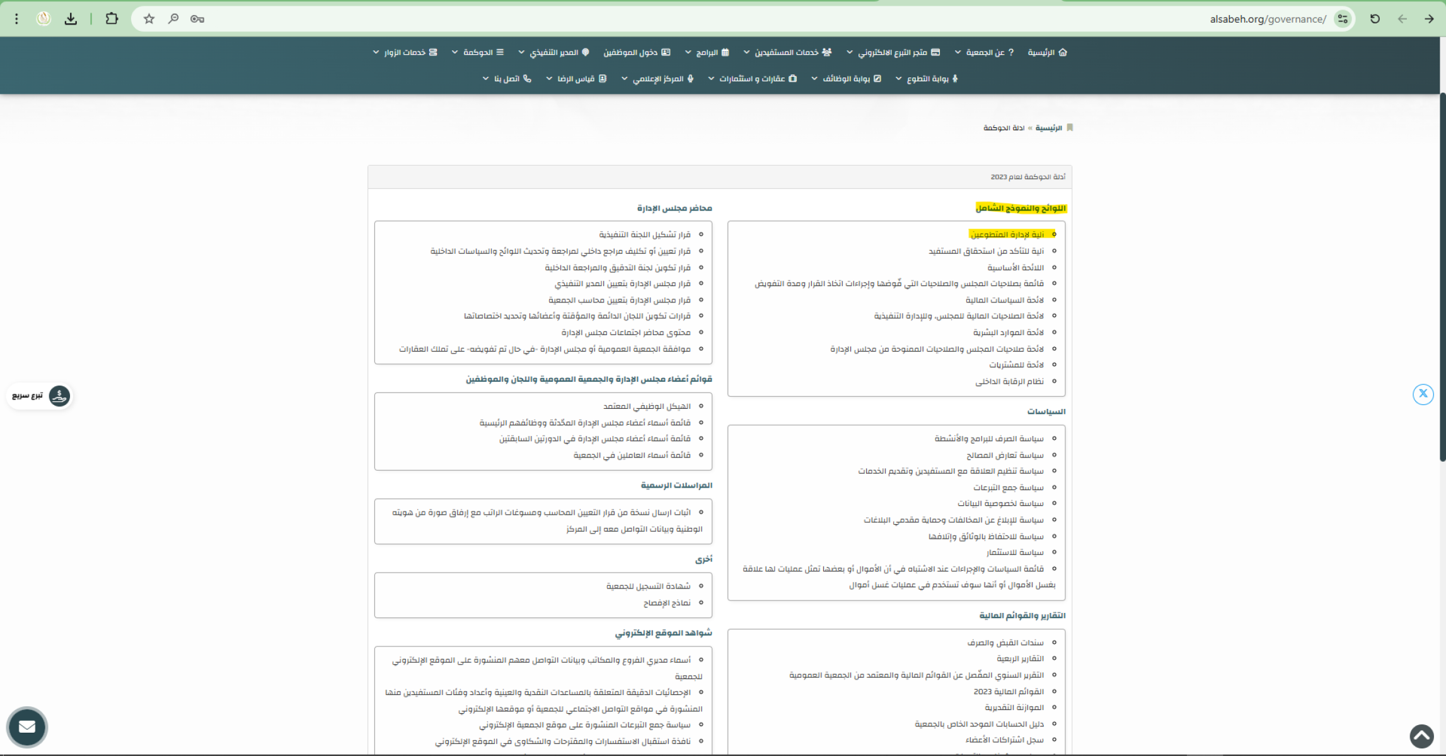This screenshot has width=1446, height=756.
Task: Click the card icon beside متجر التبرع الالكتروني
Action: coord(935,52)
